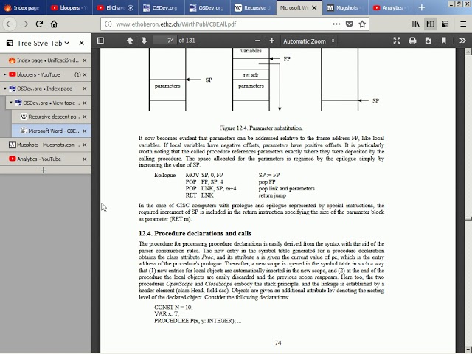Close OSDev.org Index page sidebar tab
Viewport: 472px width, 354px height.
[85, 88]
